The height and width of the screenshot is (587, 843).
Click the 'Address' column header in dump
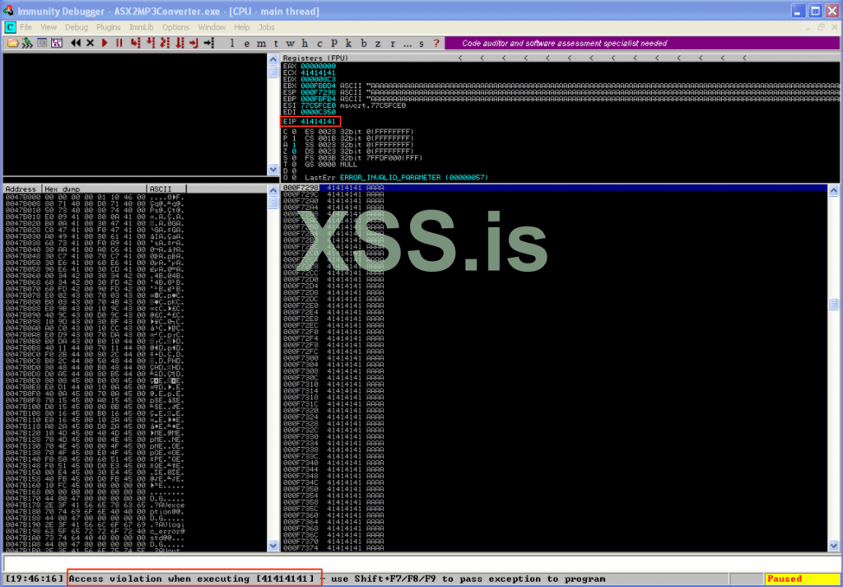coord(22,189)
